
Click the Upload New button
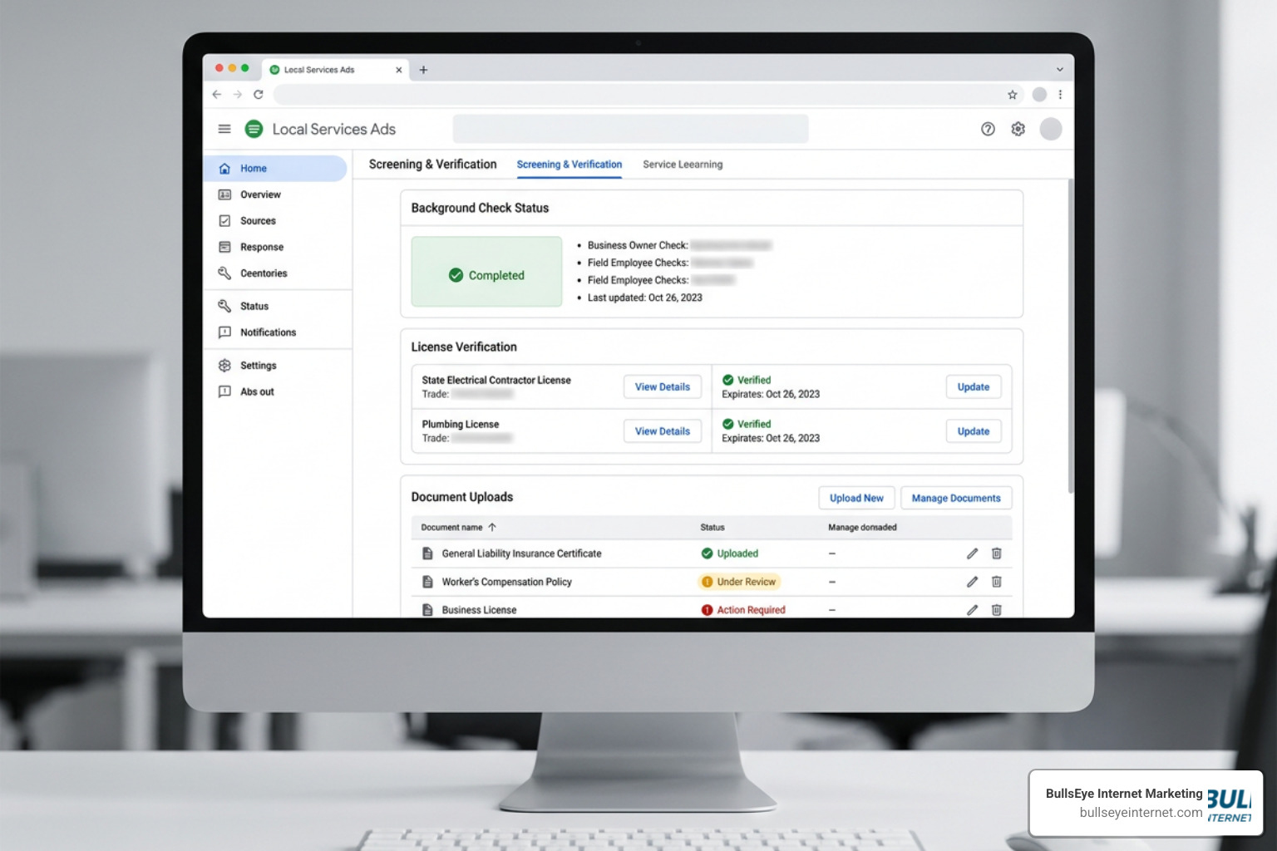pos(856,498)
